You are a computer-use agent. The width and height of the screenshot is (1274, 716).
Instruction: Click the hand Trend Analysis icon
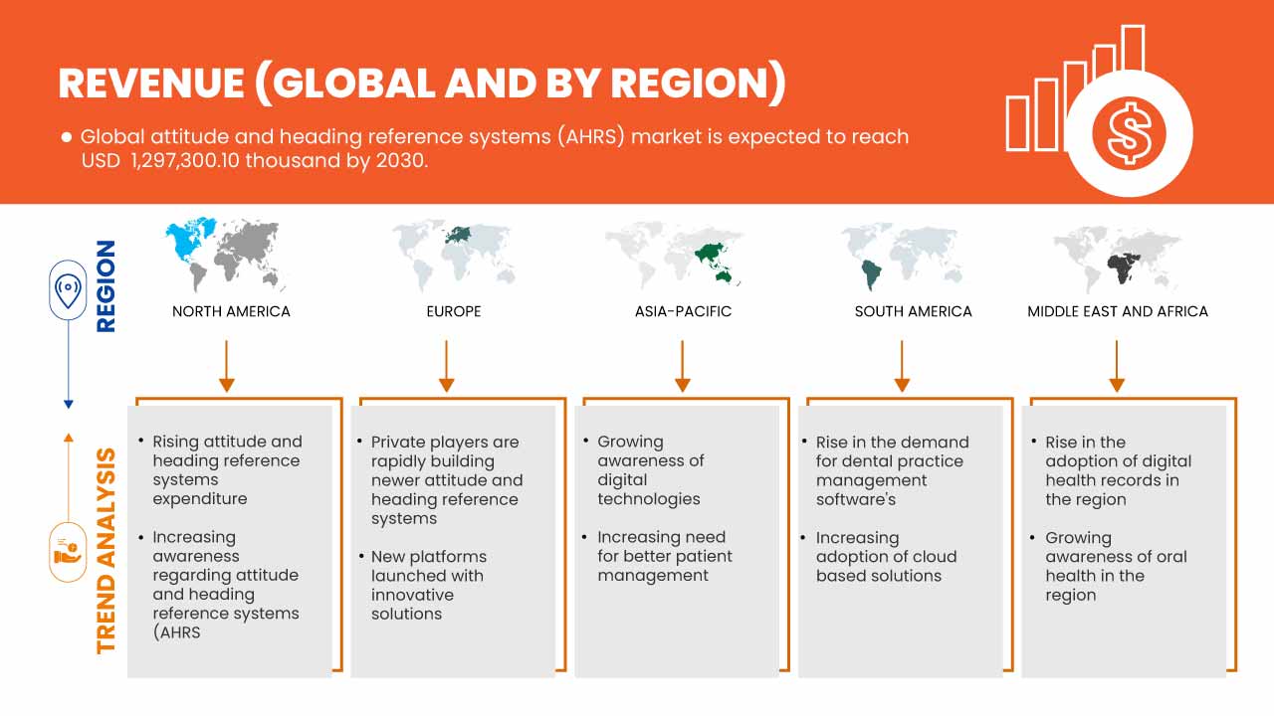click(x=68, y=550)
